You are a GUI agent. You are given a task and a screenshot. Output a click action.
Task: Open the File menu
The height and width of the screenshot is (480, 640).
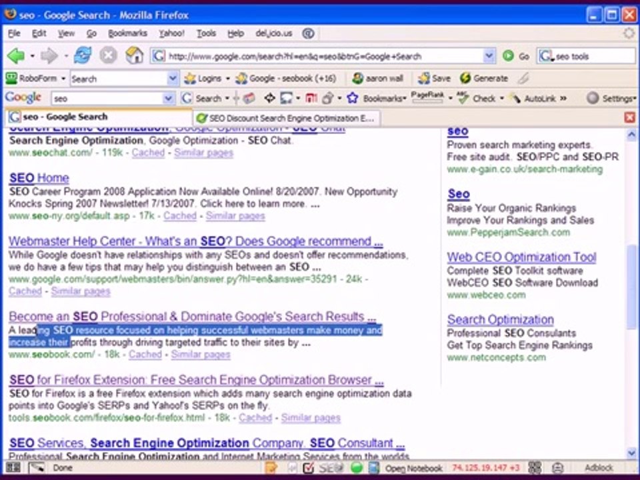coord(14,33)
